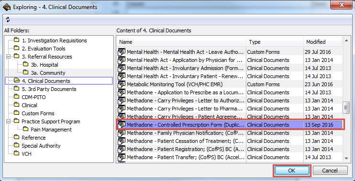Sort list by Name column header

coord(181,42)
